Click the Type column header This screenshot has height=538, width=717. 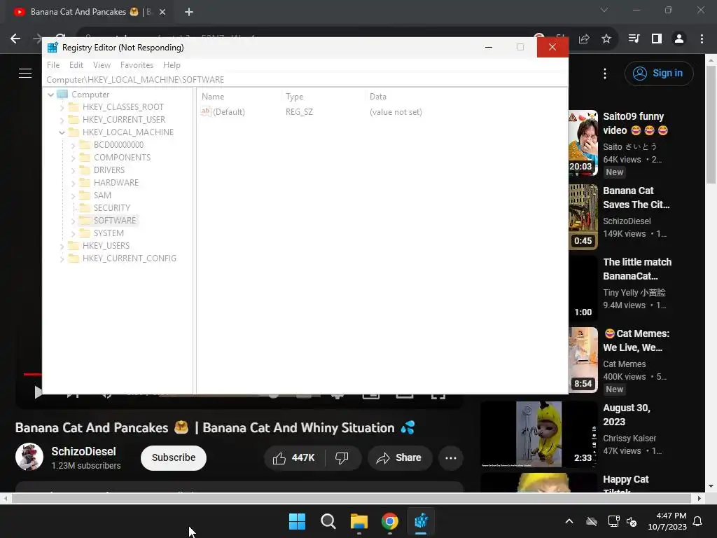[295, 97]
